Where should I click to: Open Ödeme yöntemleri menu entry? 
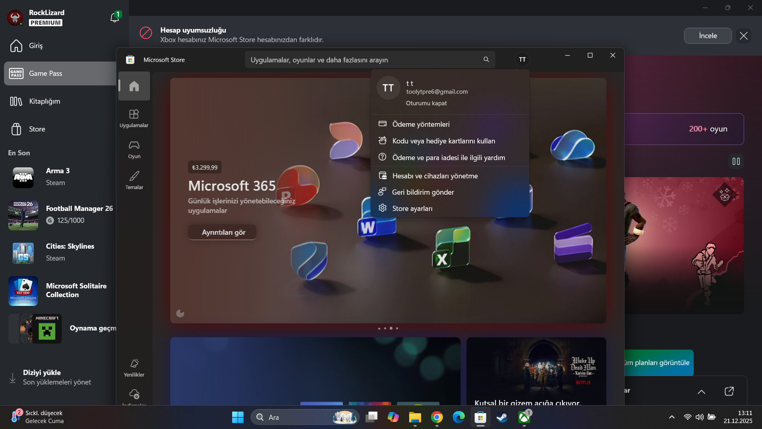(450, 124)
